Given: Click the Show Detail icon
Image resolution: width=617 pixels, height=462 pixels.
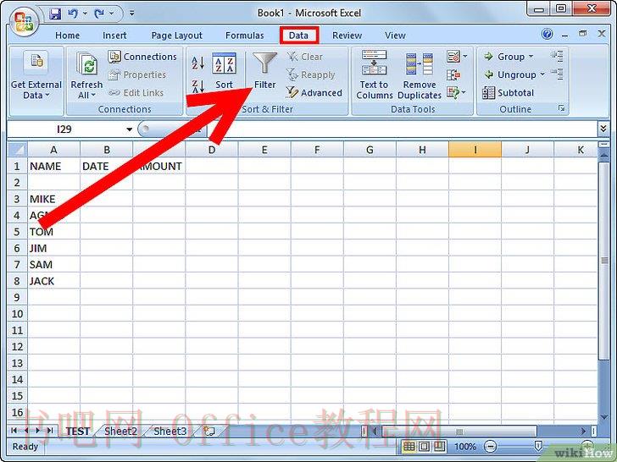Looking at the screenshot, I should click(x=557, y=56).
